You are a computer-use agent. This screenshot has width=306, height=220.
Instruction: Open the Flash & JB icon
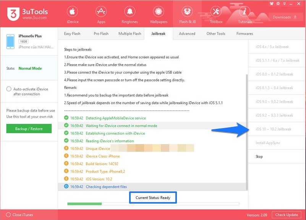point(187,11)
